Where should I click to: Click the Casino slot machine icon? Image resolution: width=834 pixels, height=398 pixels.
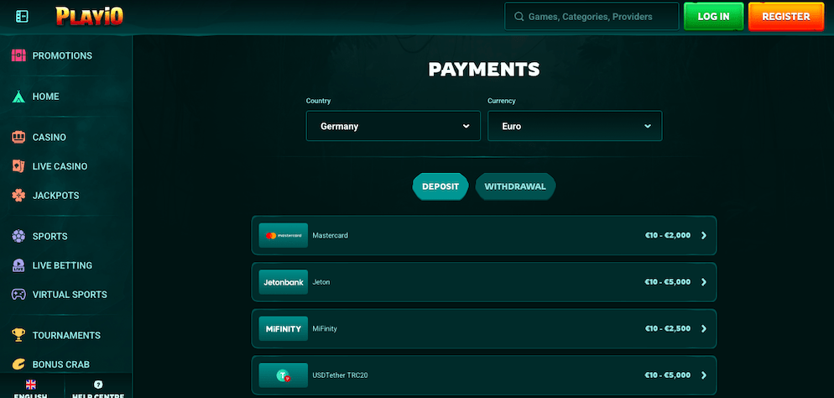click(18, 137)
